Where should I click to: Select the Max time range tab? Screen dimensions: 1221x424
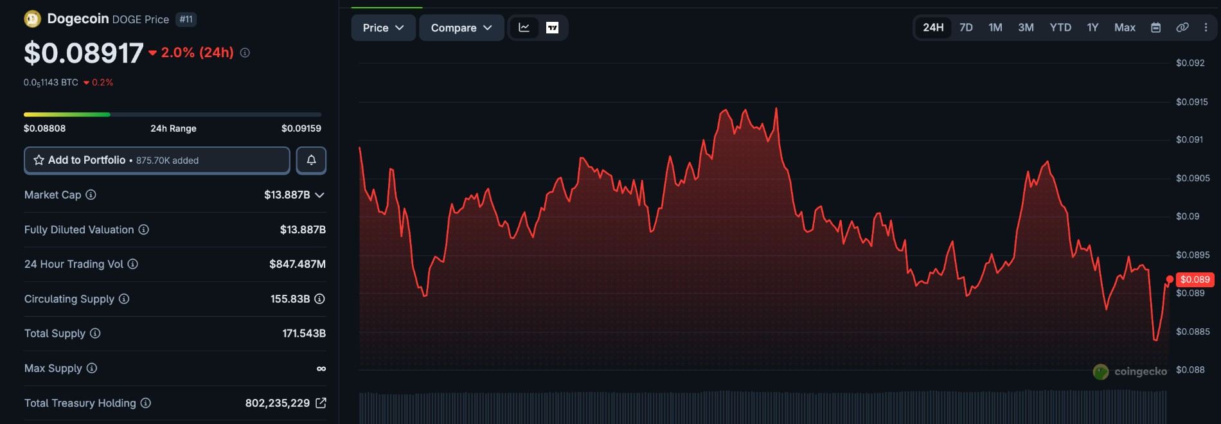coord(1125,28)
